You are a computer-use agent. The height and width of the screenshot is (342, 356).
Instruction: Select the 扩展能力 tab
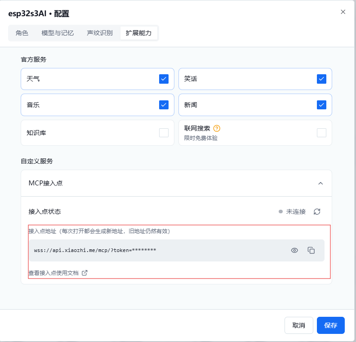(x=139, y=33)
